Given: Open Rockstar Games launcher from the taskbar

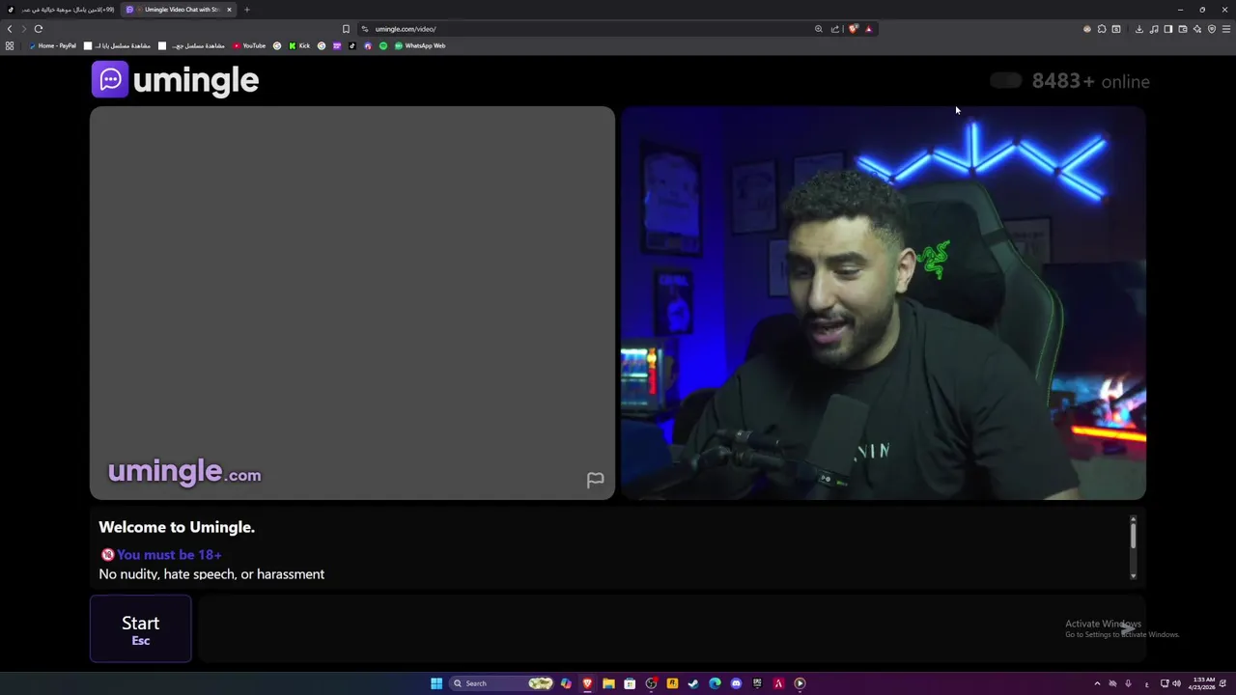Looking at the screenshot, I should pos(672,683).
